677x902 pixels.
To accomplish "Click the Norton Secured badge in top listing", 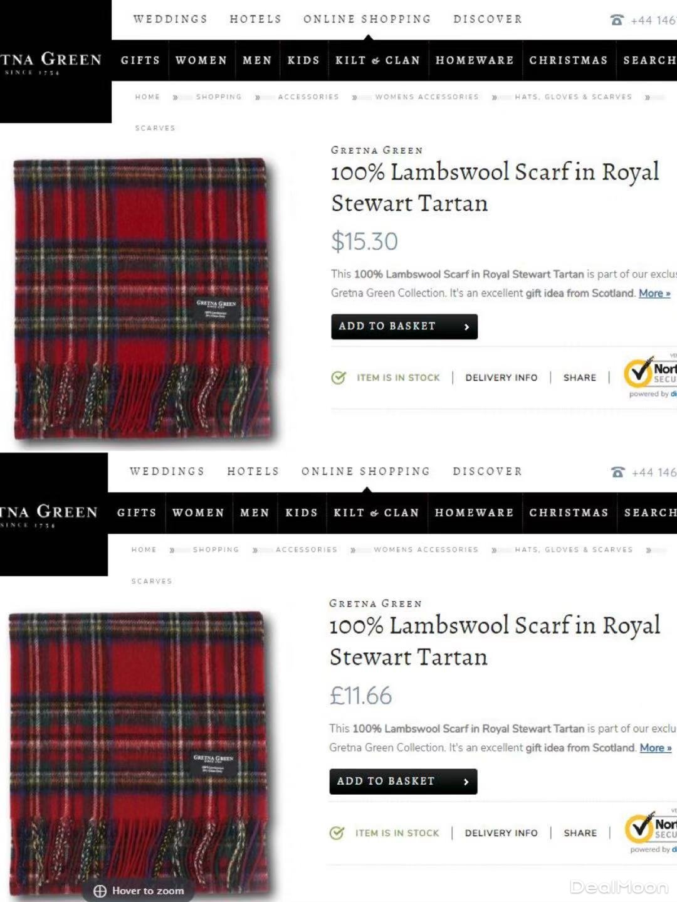I will pos(650,374).
